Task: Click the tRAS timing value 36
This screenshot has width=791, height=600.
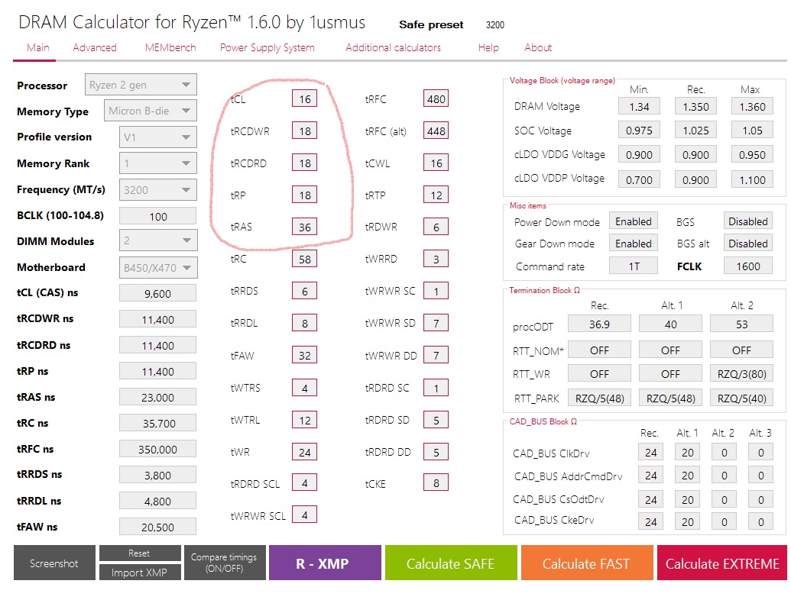Action: pyautogui.click(x=305, y=227)
